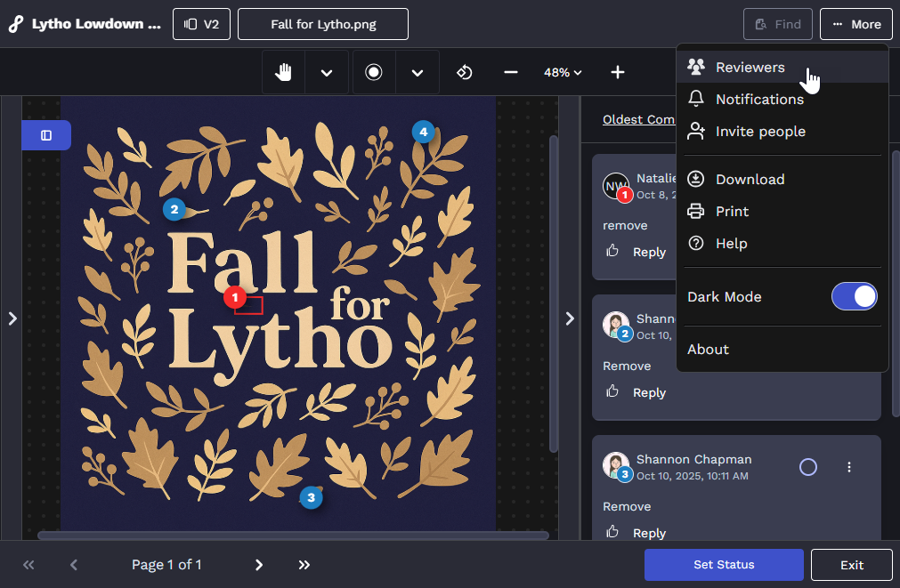Choose Invite people in the menu
Screen dimensions: 900x588
point(782,132)
